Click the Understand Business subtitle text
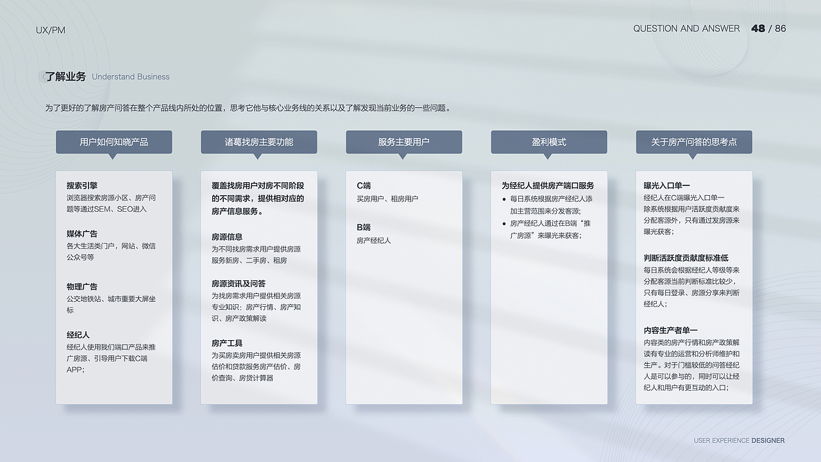821x462 pixels. pyautogui.click(x=130, y=76)
